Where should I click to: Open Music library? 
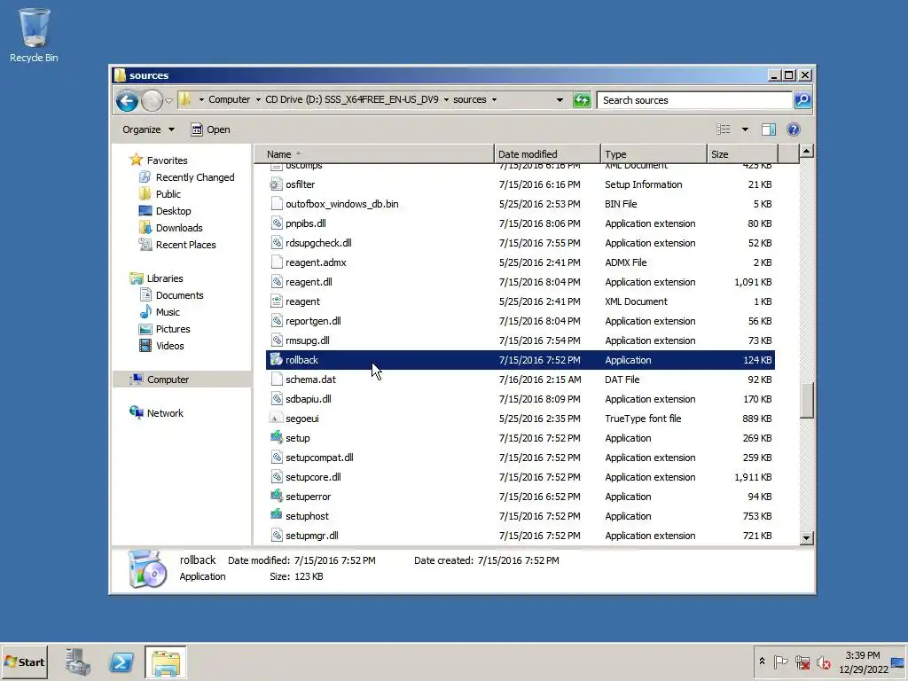pyautogui.click(x=168, y=312)
